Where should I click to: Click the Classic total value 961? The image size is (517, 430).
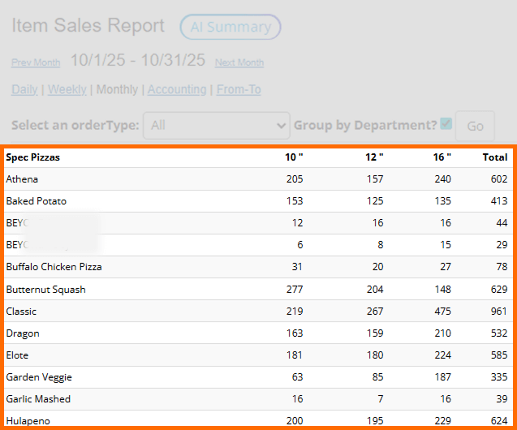(x=497, y=311)
